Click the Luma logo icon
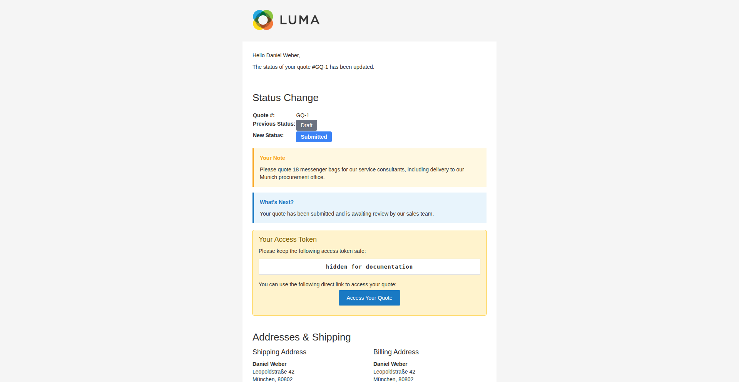This screenshot has width=739, height=382. (x=263, y=20)
